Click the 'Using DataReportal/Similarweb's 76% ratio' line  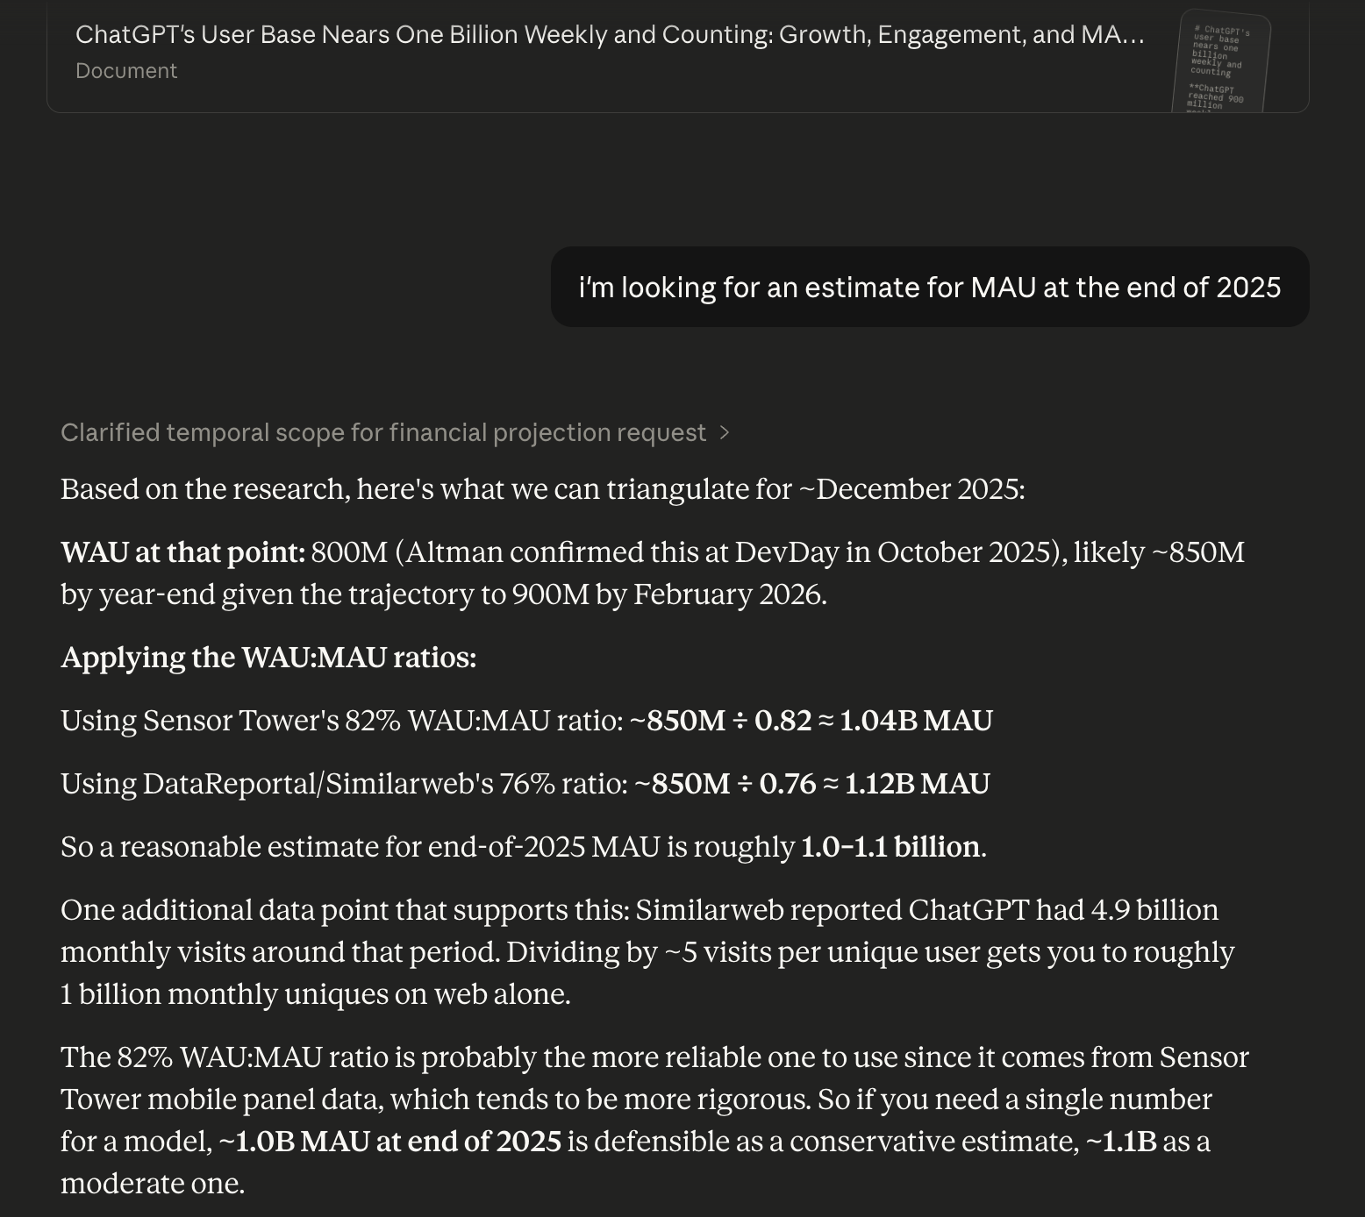click(344, 784)
